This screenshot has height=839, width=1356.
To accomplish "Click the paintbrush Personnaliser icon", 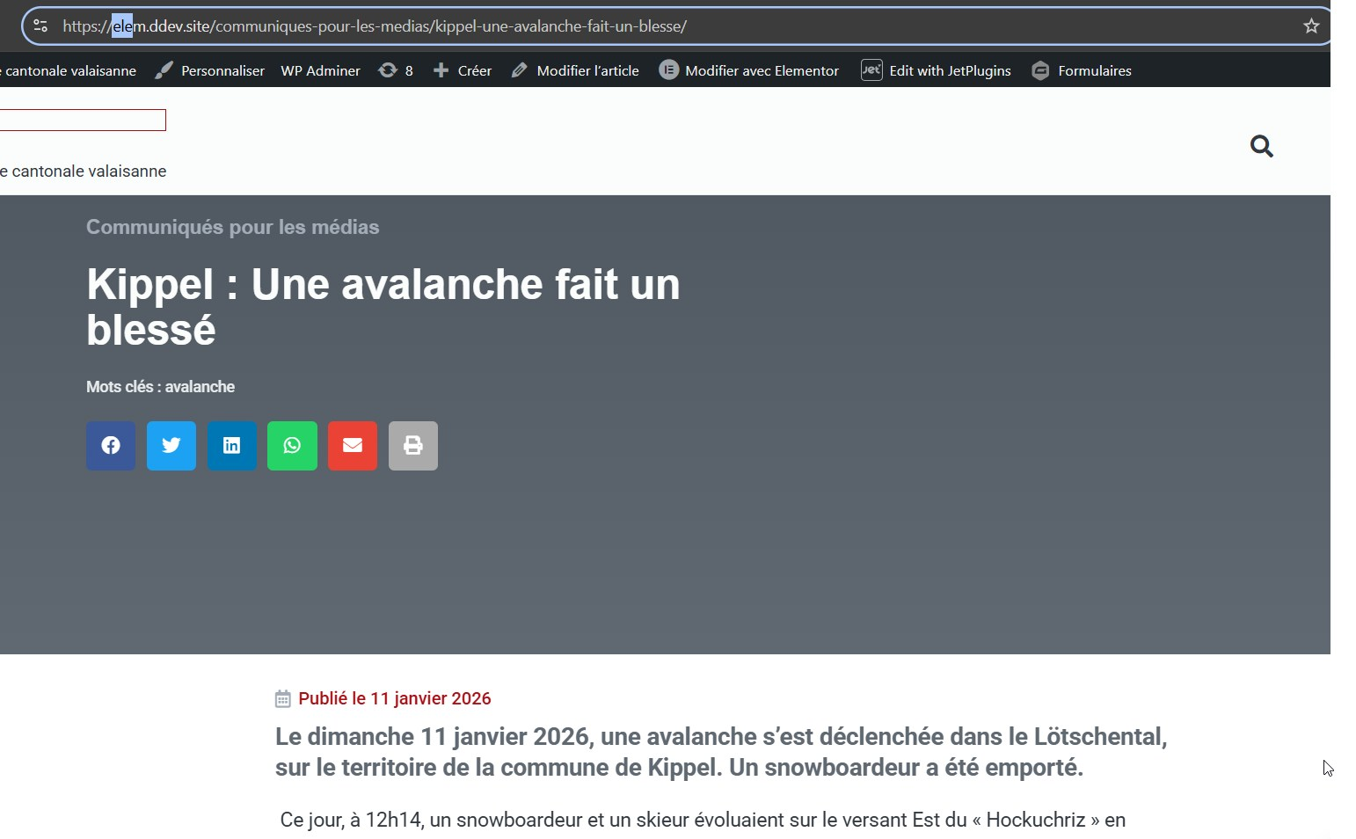I will (164, 70).
